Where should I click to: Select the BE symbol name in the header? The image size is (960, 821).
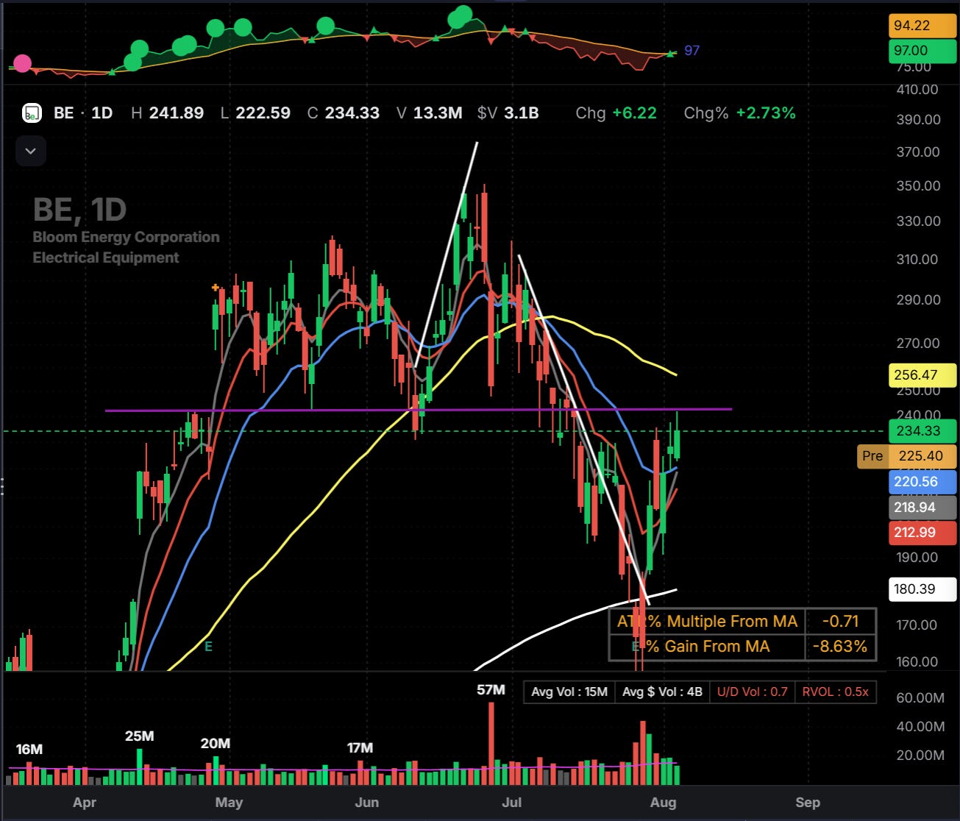click(64, 113)
